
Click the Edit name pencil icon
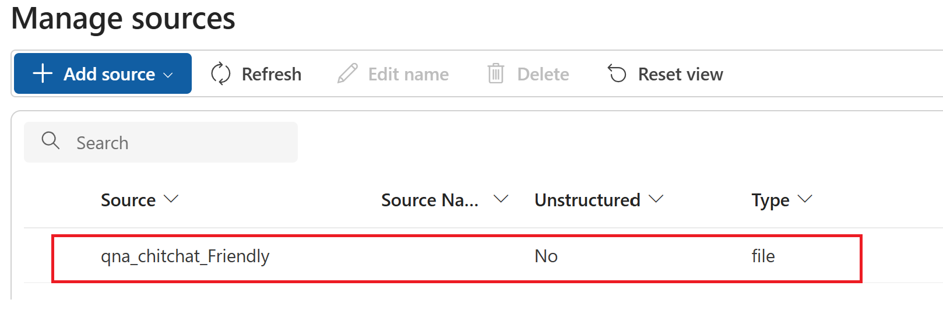coord(347,74)
